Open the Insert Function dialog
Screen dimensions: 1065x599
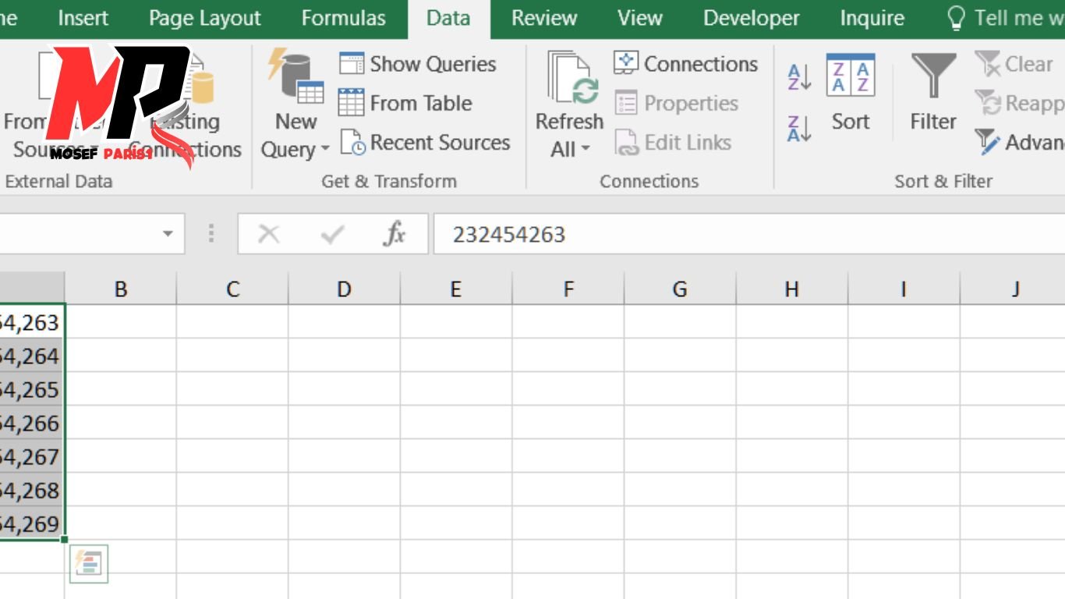(x=395, y=233)
